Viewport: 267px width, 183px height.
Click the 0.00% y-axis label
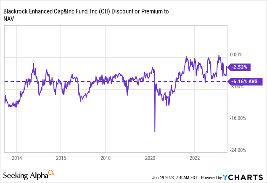(x=236, y=55)
